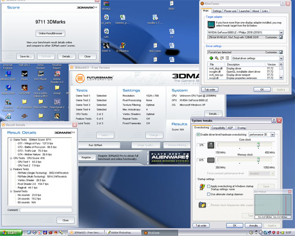Screen dimensions: 295x236
Task: Click the Register button in 3DMark03
Action: click(87, 157)
